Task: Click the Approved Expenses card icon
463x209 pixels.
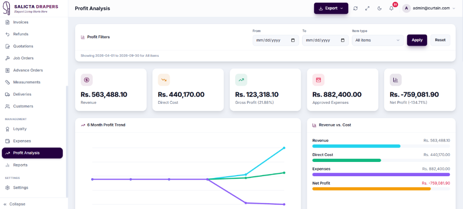Action: point(318,80)
